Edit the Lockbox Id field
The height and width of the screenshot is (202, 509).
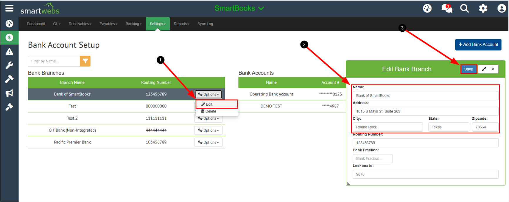tap(425, 174)
